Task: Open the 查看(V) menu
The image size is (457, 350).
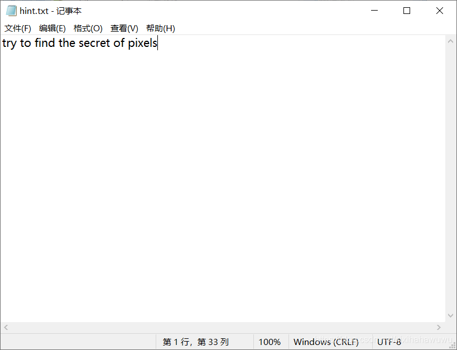Action: (x=124, y=28)
